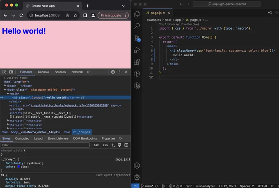The image size is (279, 188).
Task: Toggle rendering emulations paintbrush icon
Action: pyautogui.click(x=119, y=145)
